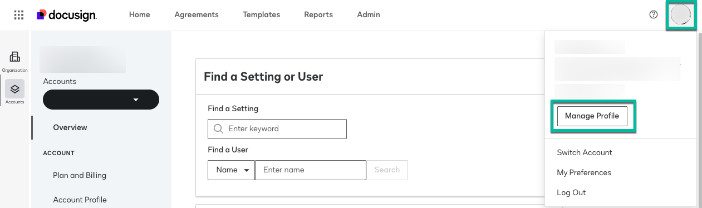Select the Accounts sidebar icon
The image size is (702, 208).
click(14, 92)
